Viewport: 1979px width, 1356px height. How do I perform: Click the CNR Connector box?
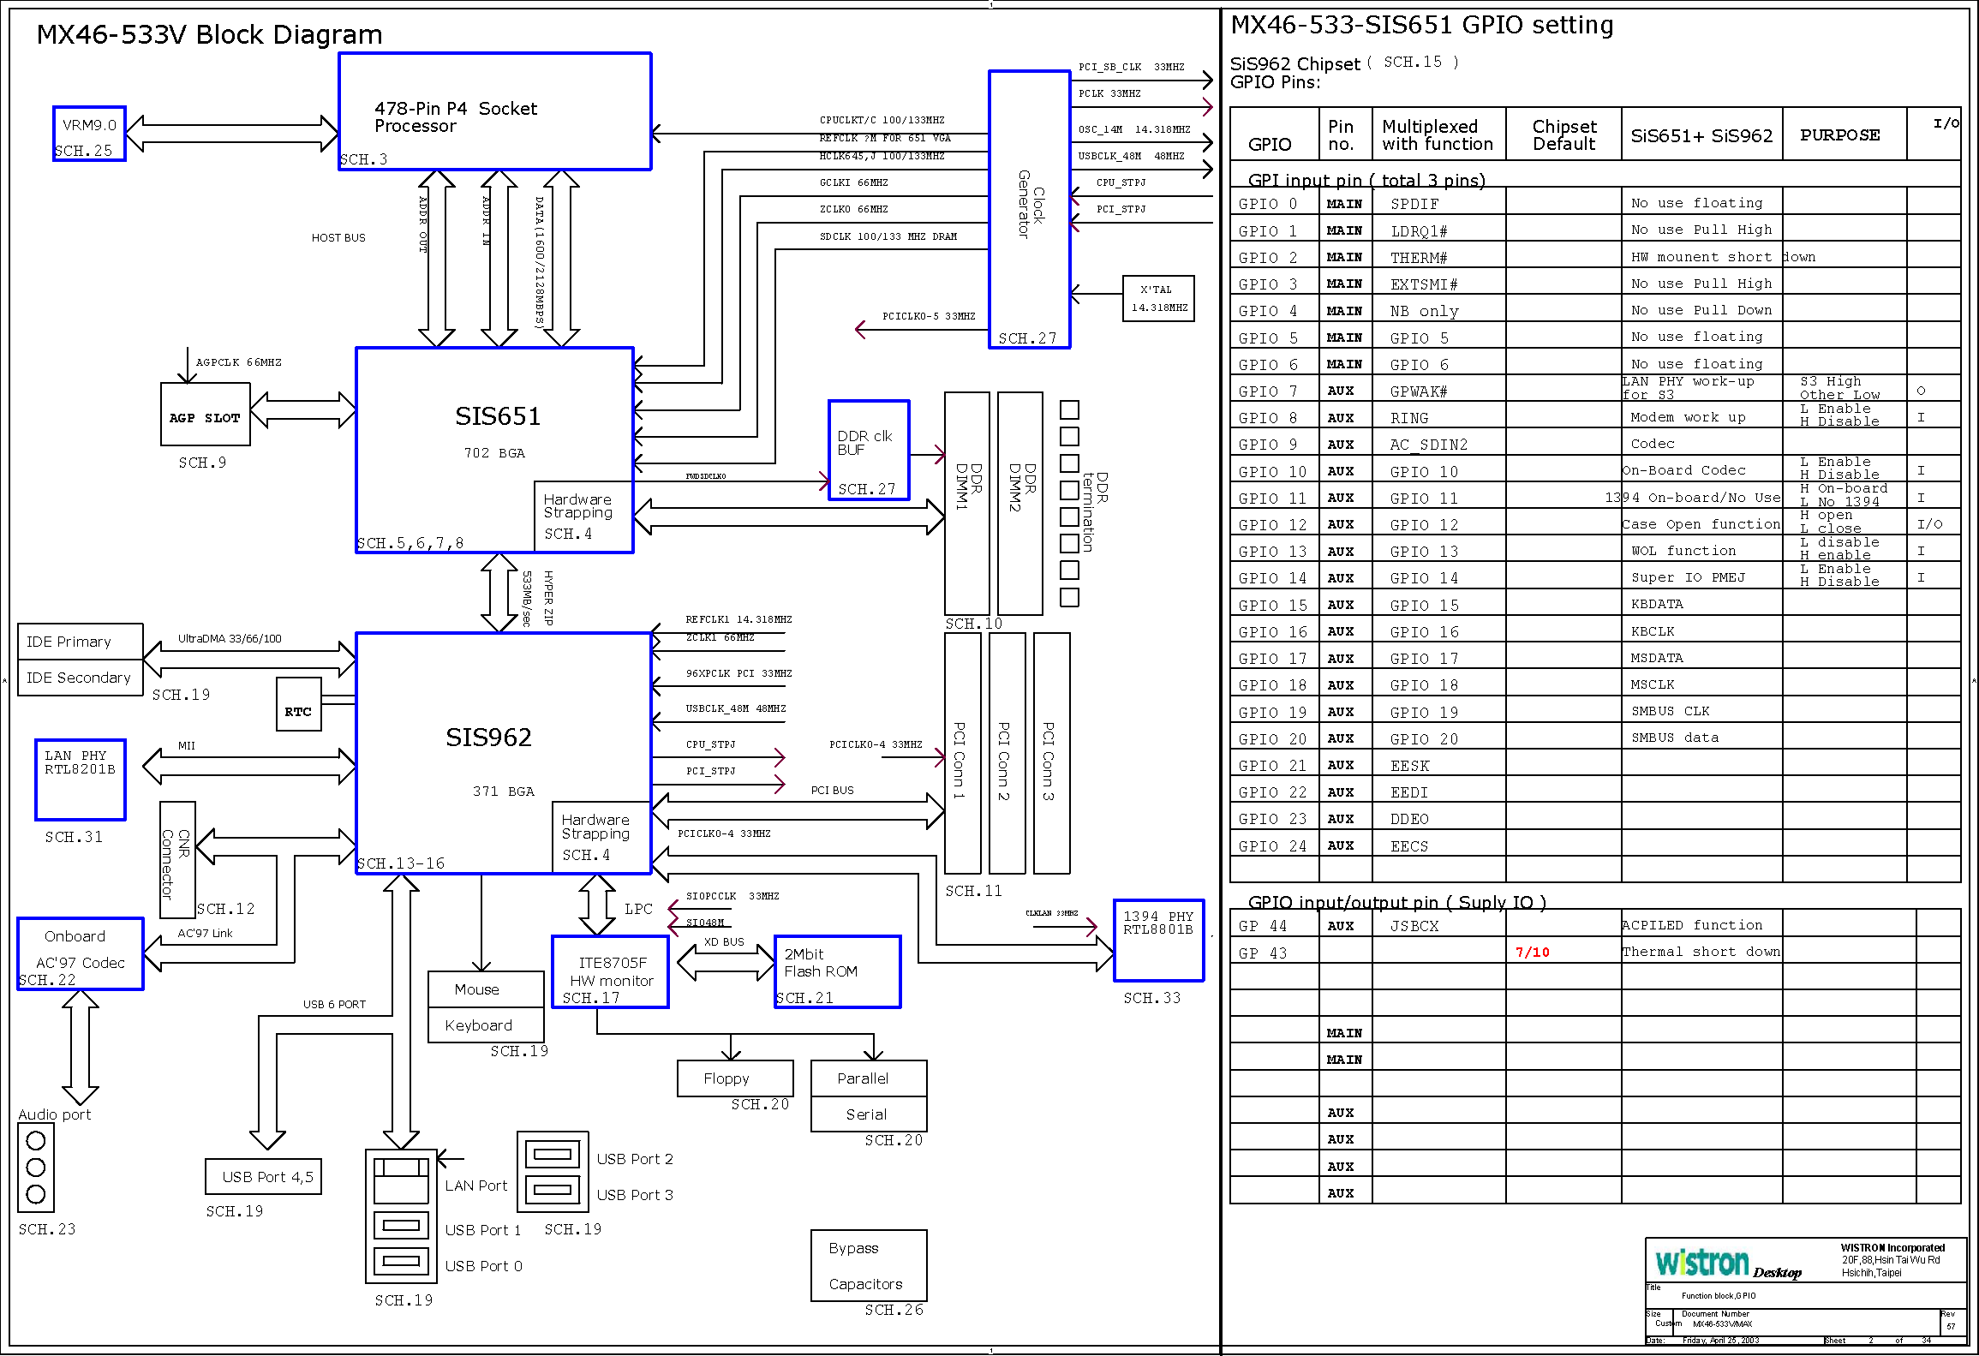[x=178, y=861]
